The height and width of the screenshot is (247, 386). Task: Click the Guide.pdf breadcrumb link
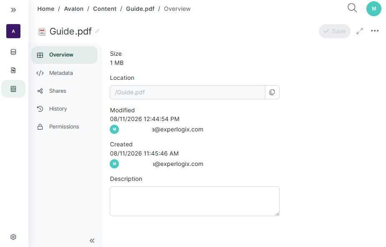pos(140,9)
